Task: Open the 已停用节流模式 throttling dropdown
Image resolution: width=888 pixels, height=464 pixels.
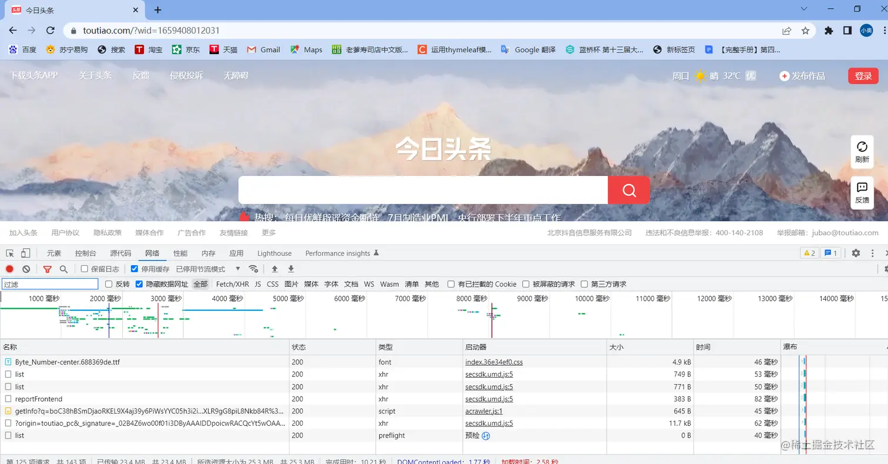Action: (208, 269)
